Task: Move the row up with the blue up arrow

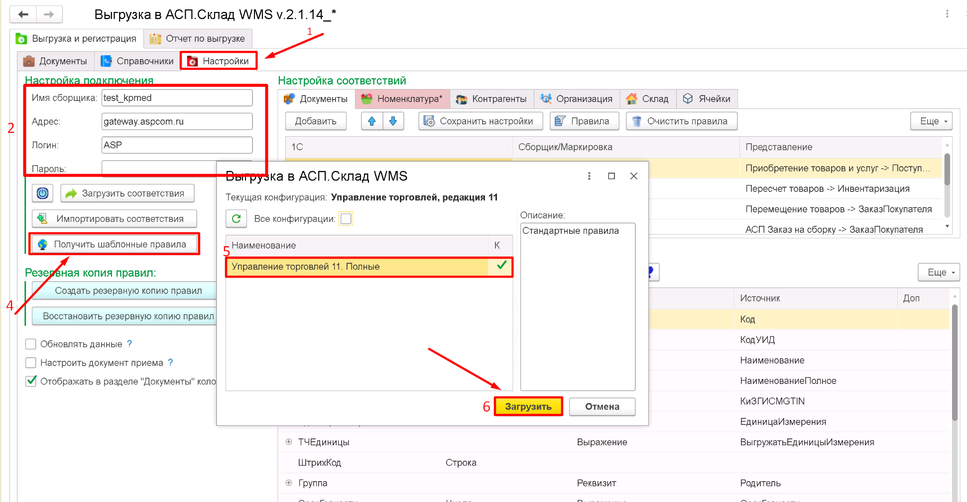Action: [372, 121]
